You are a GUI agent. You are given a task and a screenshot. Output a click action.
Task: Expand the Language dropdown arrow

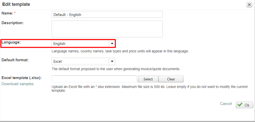112,44
